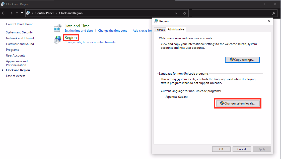Screen dimensions: 281x159
Task: Open the Change the time zone link
Action: click(113, 30)
